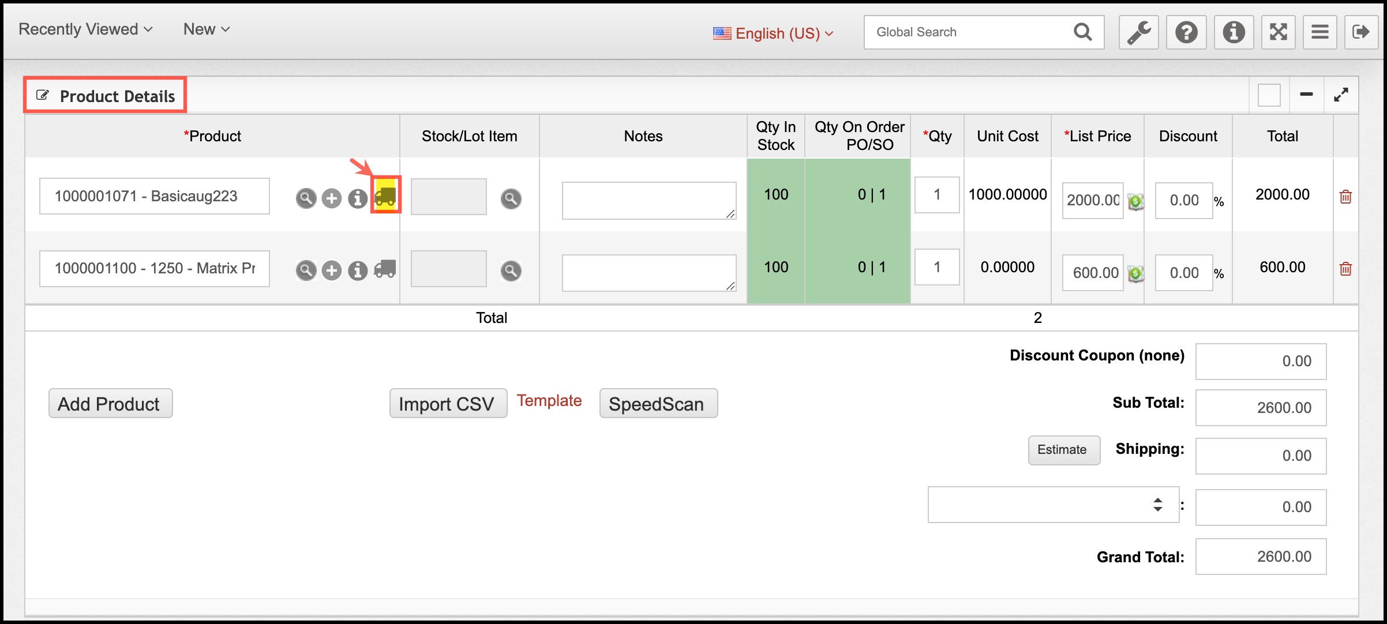Click the wrench settings icon
1387x624 pixels.
[1138, 32]
